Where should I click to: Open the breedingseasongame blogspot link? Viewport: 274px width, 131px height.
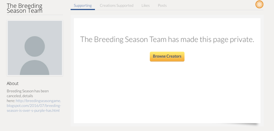pyautogui.click(x=34, y=106)
